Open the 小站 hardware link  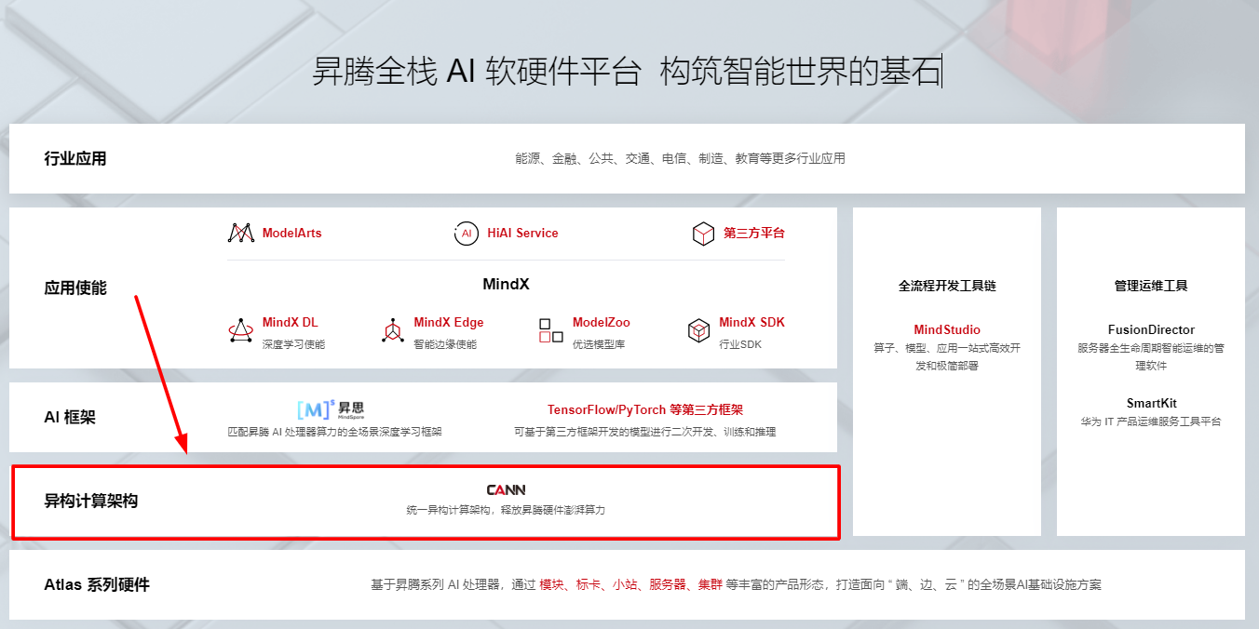625,584
